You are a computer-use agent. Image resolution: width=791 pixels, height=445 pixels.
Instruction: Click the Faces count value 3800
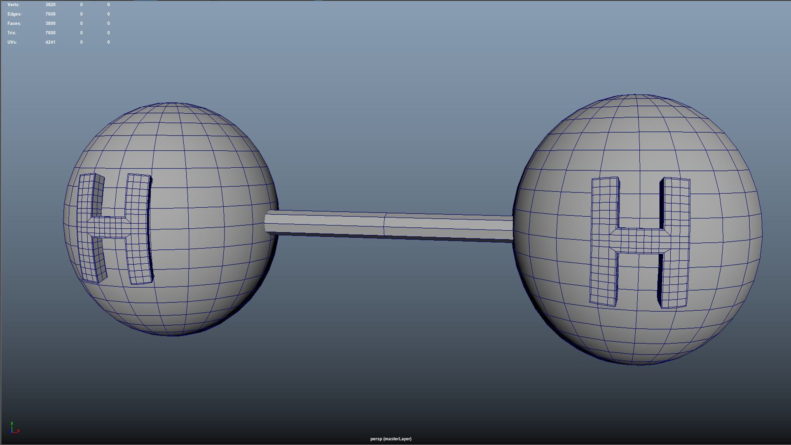click(50, 23)
